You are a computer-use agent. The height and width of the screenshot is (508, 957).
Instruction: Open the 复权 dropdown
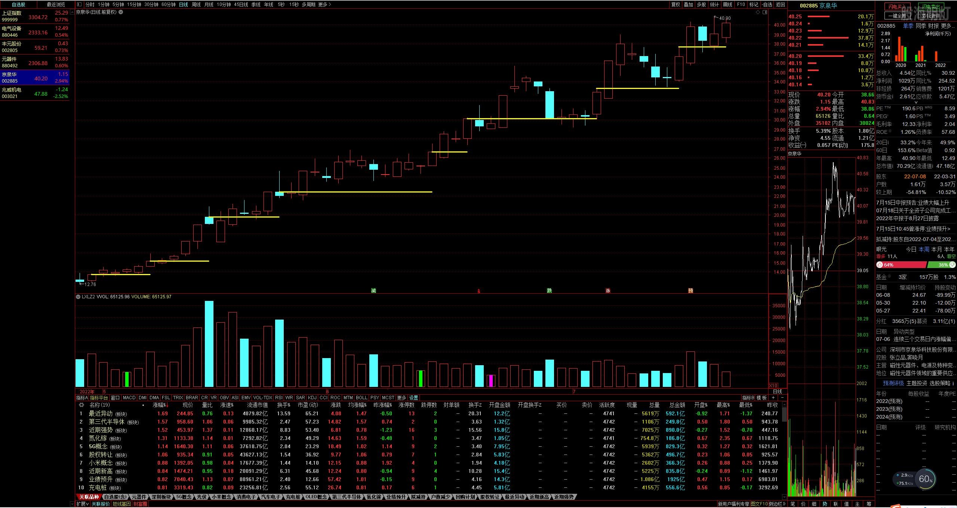676,4
